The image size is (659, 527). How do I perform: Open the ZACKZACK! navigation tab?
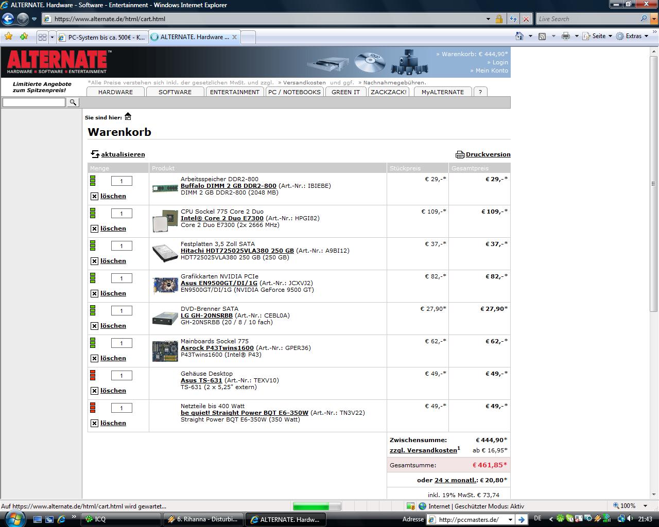point(389,92)
